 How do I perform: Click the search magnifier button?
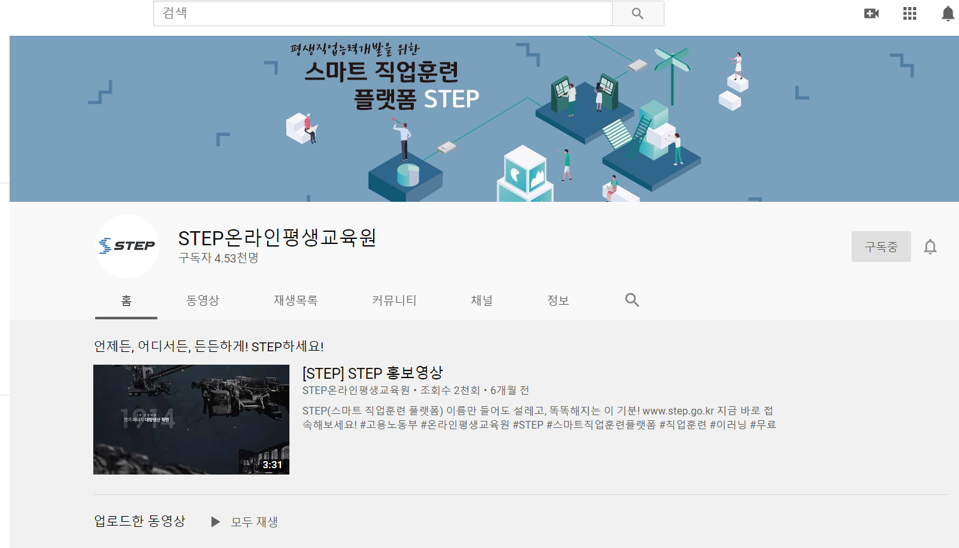point(638,13)
